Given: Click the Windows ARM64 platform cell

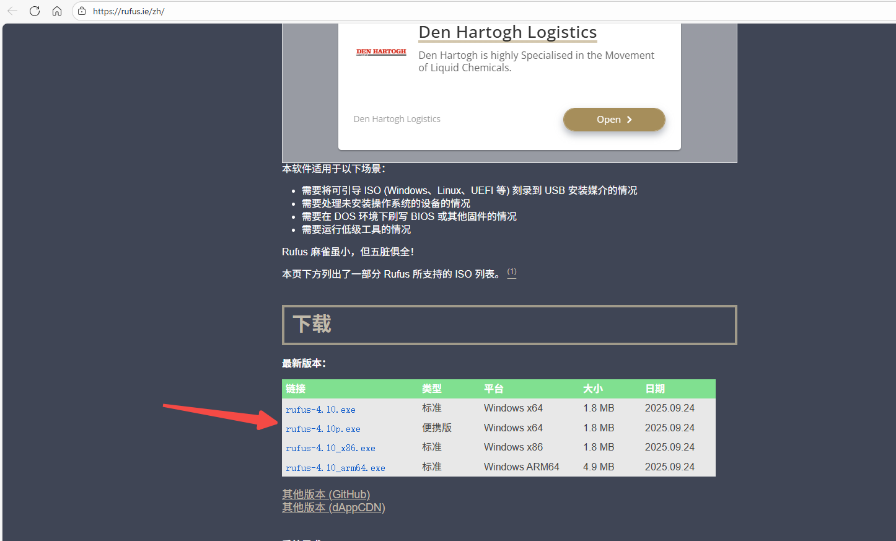Looking at the screenshot, I should coord(522,467).
